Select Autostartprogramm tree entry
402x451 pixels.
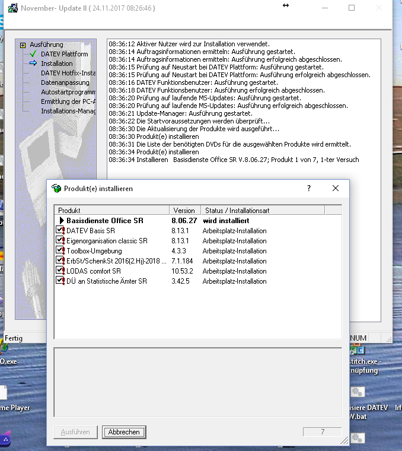(68, 92)
